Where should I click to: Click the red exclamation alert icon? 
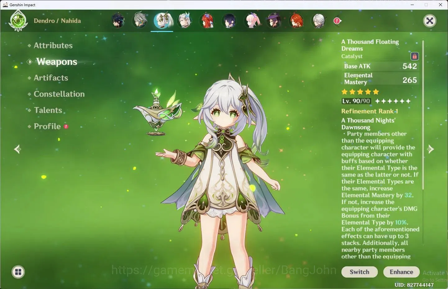(337, 21)
